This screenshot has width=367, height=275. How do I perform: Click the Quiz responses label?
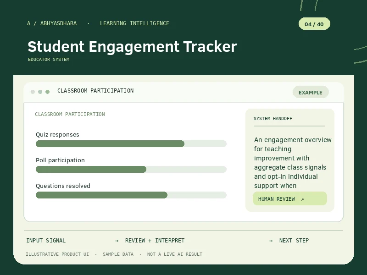[x=57, y=134]
